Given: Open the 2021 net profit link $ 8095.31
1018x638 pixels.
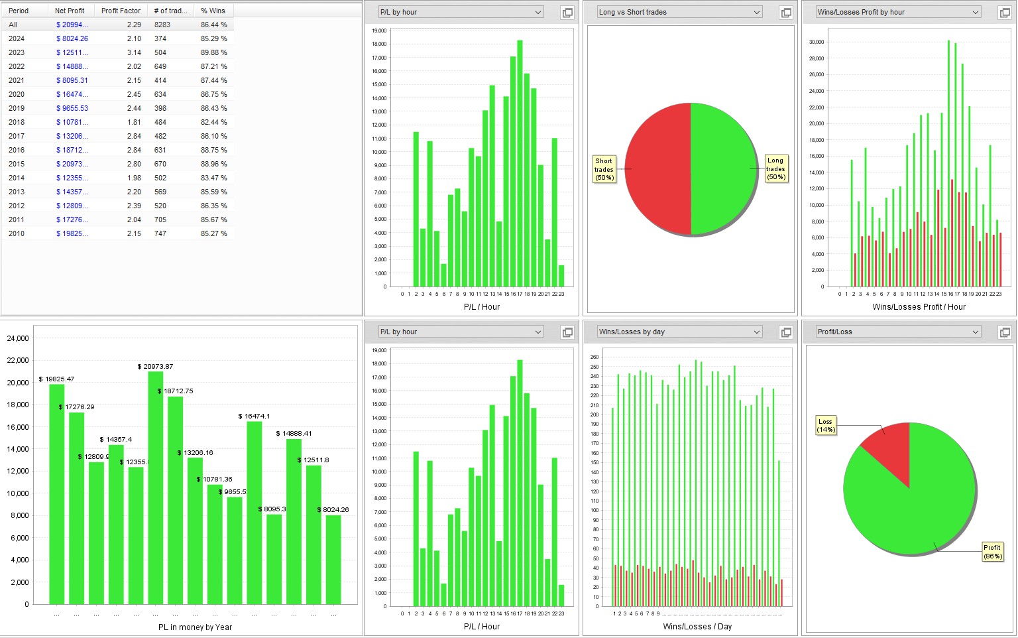Looking at the screenshot, I should point(72,80).
